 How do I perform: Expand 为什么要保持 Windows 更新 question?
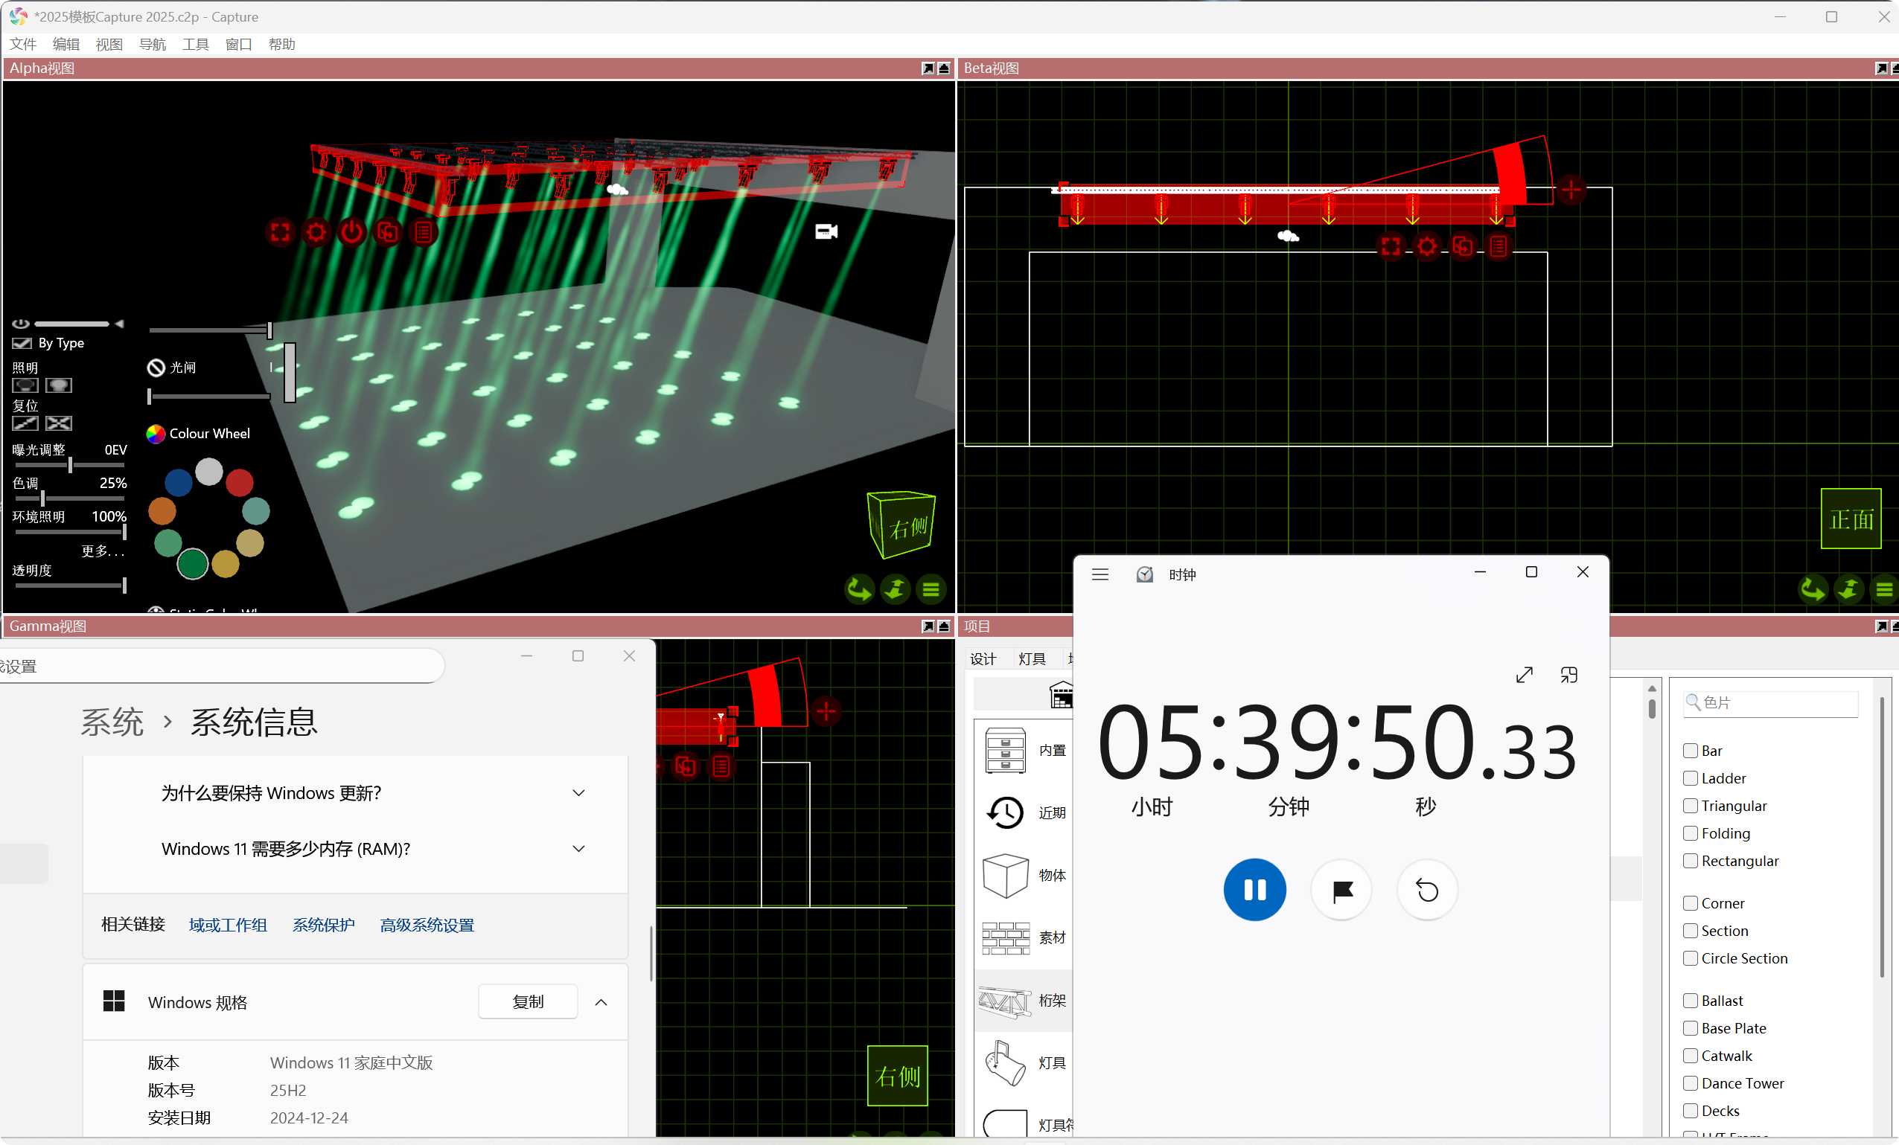point(579,793)
